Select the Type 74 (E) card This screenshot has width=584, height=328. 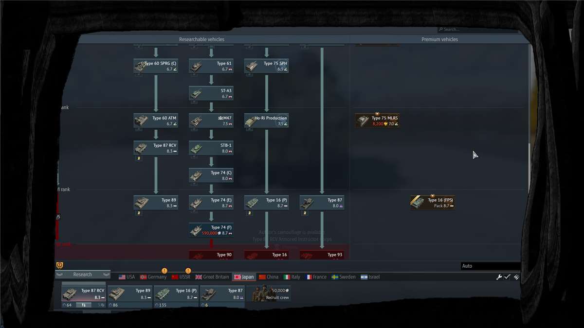click(x=211, y=203)
